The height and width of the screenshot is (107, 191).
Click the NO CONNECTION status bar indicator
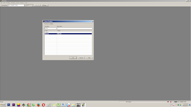[x=182, y=102]
